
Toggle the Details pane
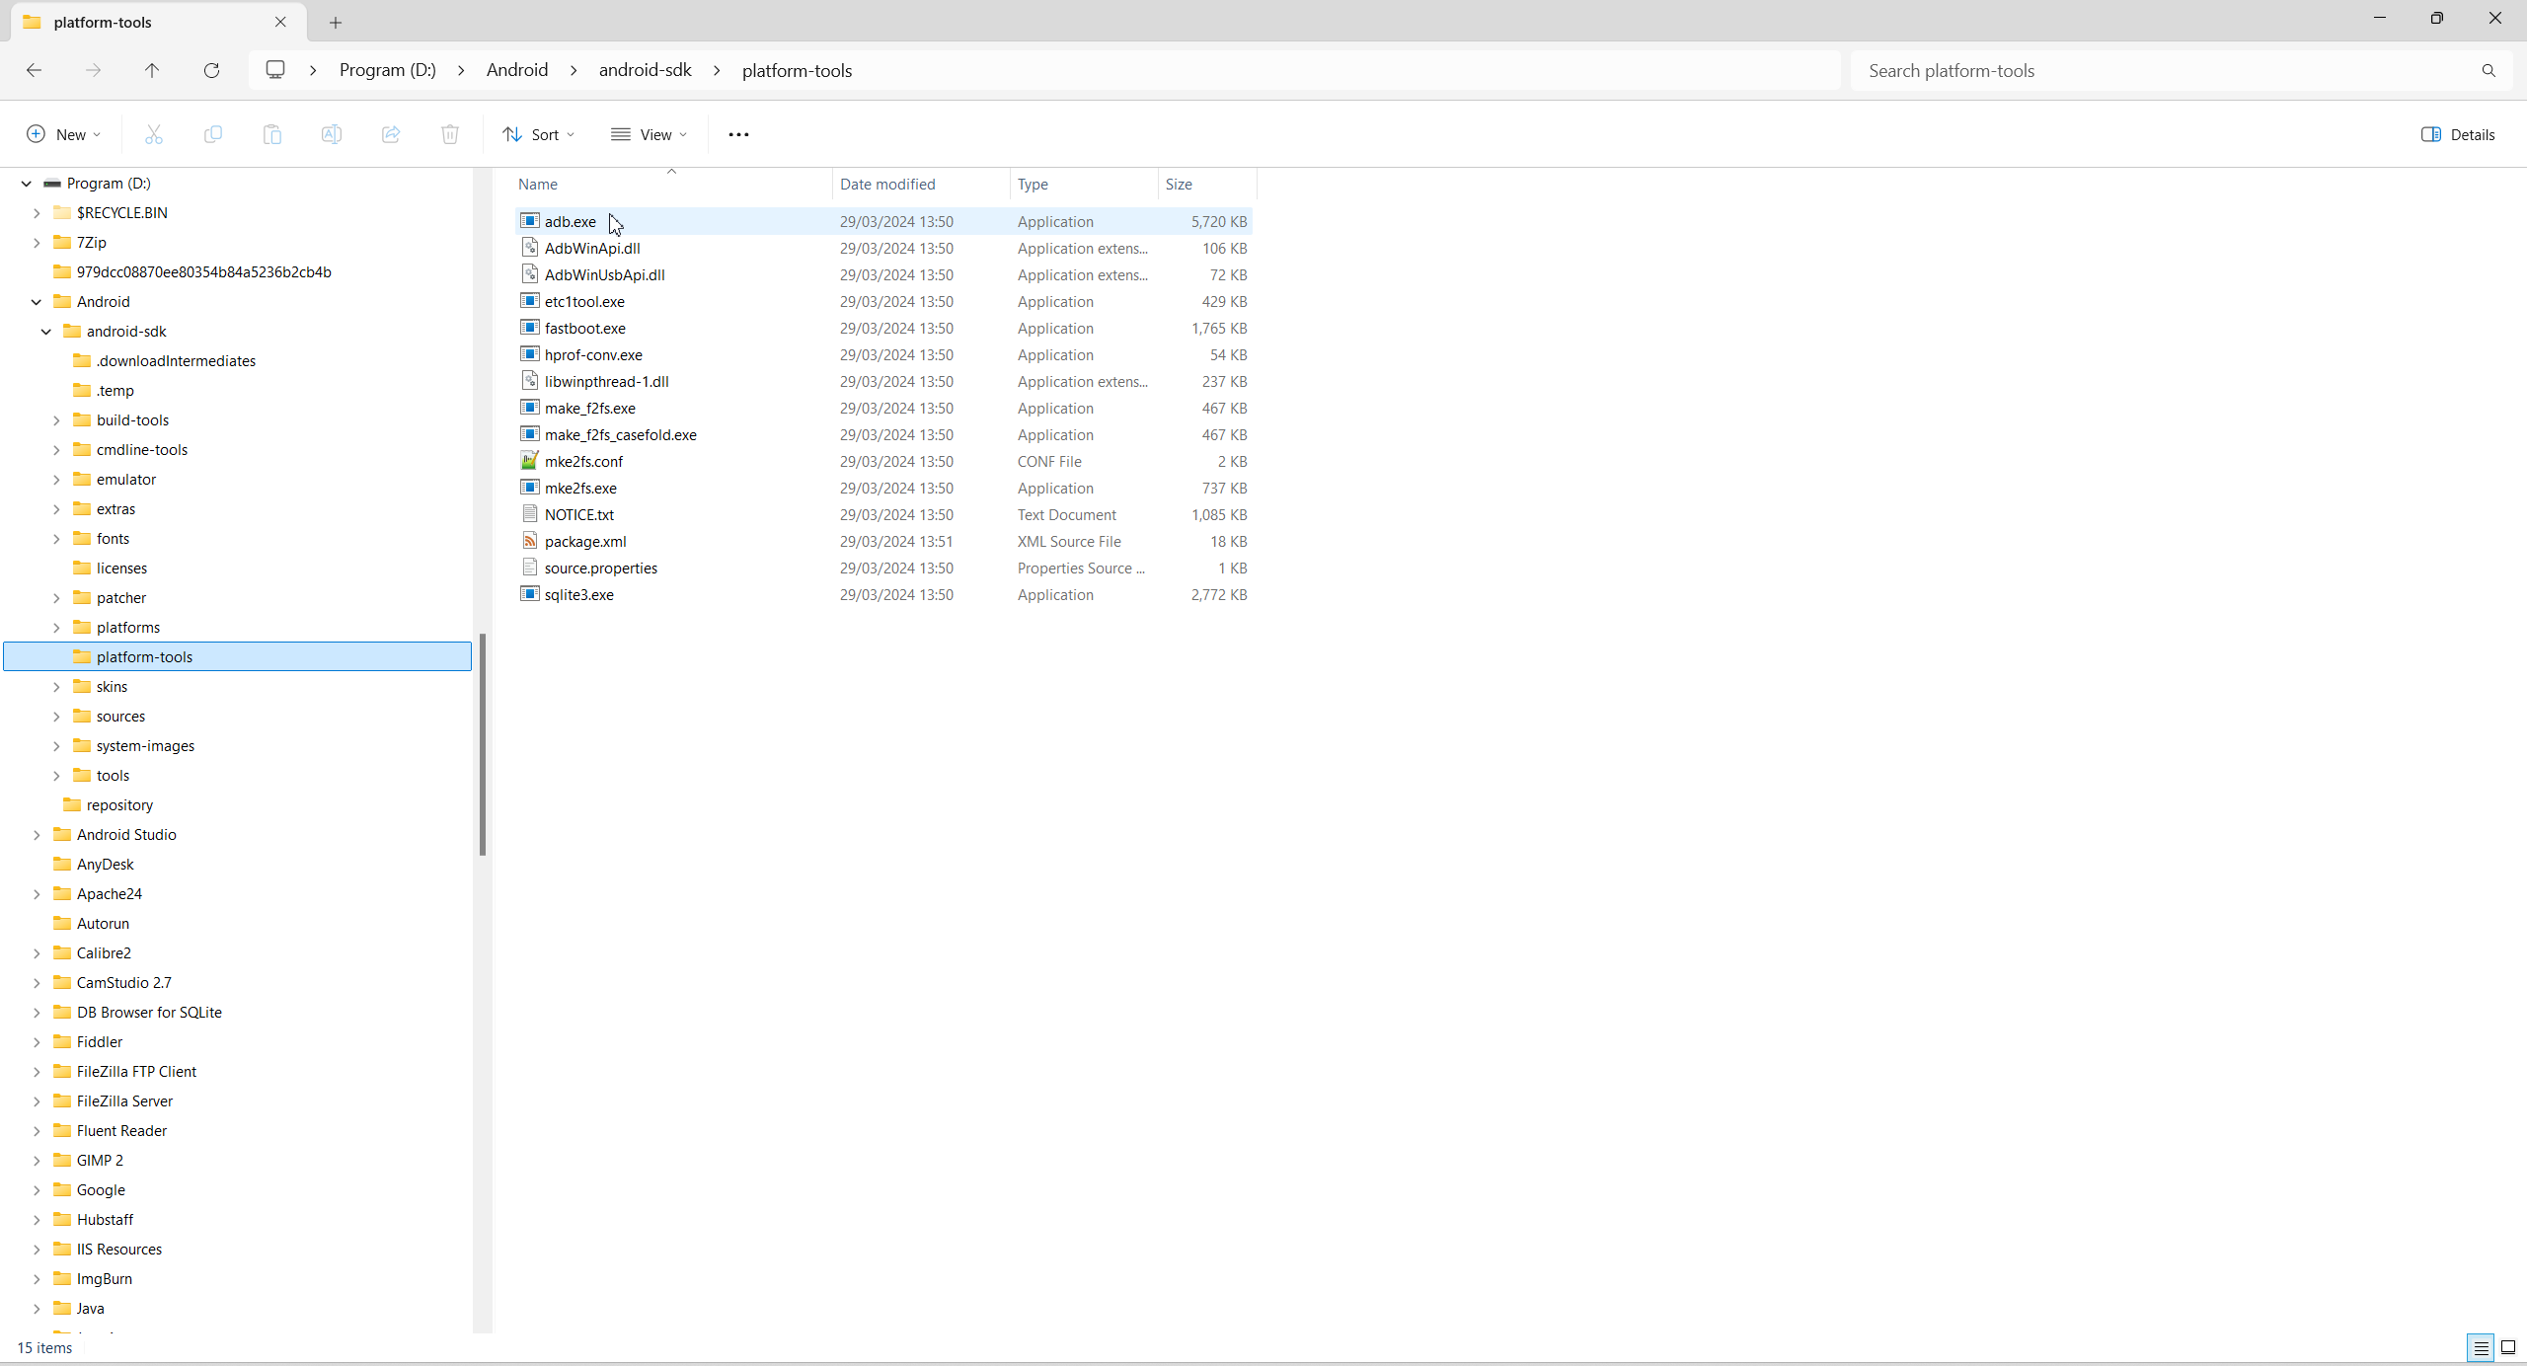(2457, 134)
